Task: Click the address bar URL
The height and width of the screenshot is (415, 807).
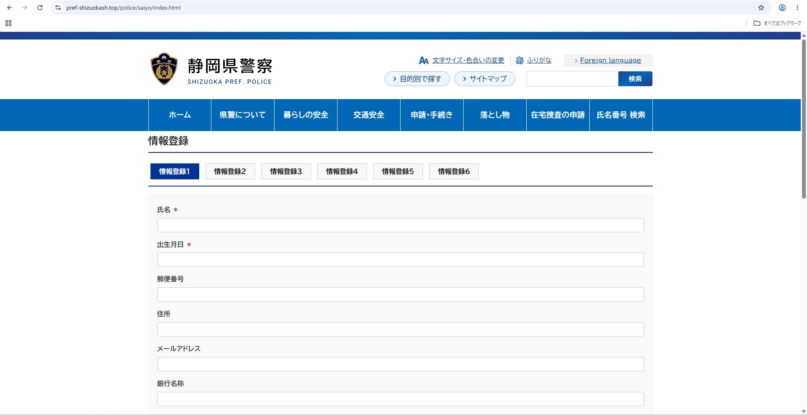Action: click(x=124, y=8)
